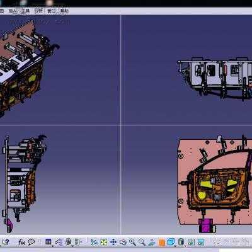Screen dimensions: 252x252
Task: Click the blue Isometric View cube icon
Action: 171,242
